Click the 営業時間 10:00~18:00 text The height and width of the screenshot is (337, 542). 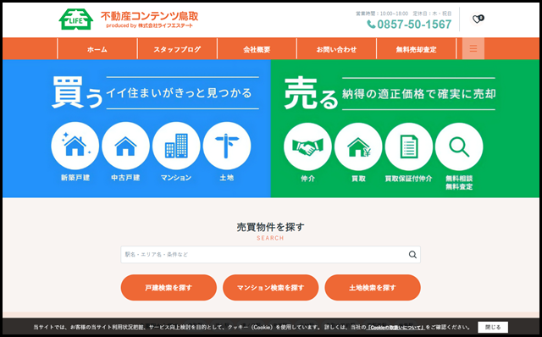pos(382,14)
